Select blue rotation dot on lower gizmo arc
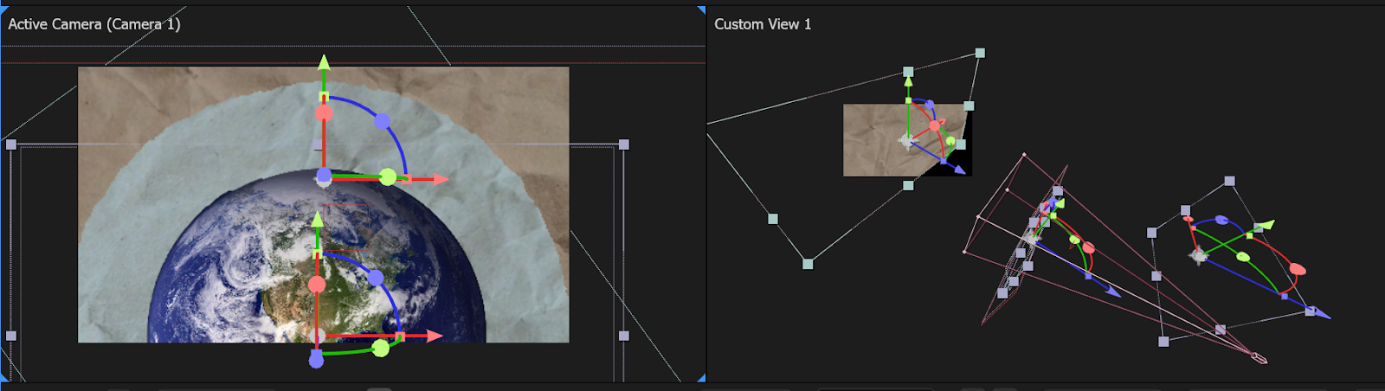This screenshot has width=1385, height=391. [x=375, y=278]
